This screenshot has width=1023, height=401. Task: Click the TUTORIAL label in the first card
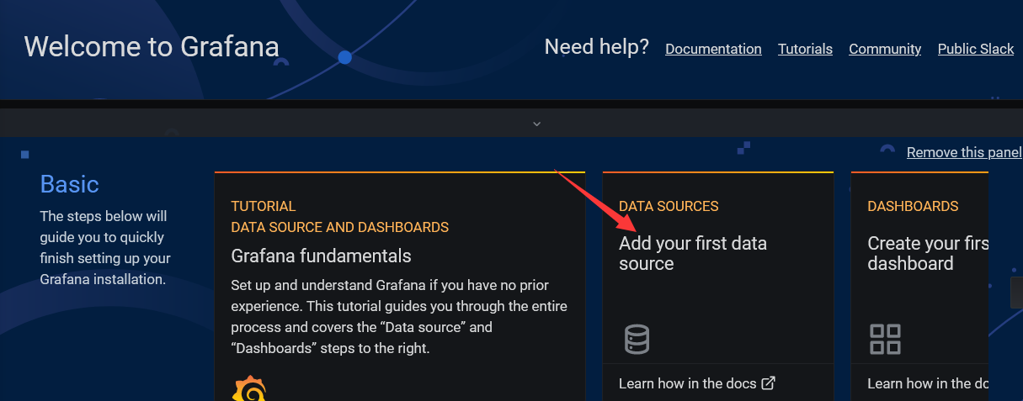pos(264,206)
